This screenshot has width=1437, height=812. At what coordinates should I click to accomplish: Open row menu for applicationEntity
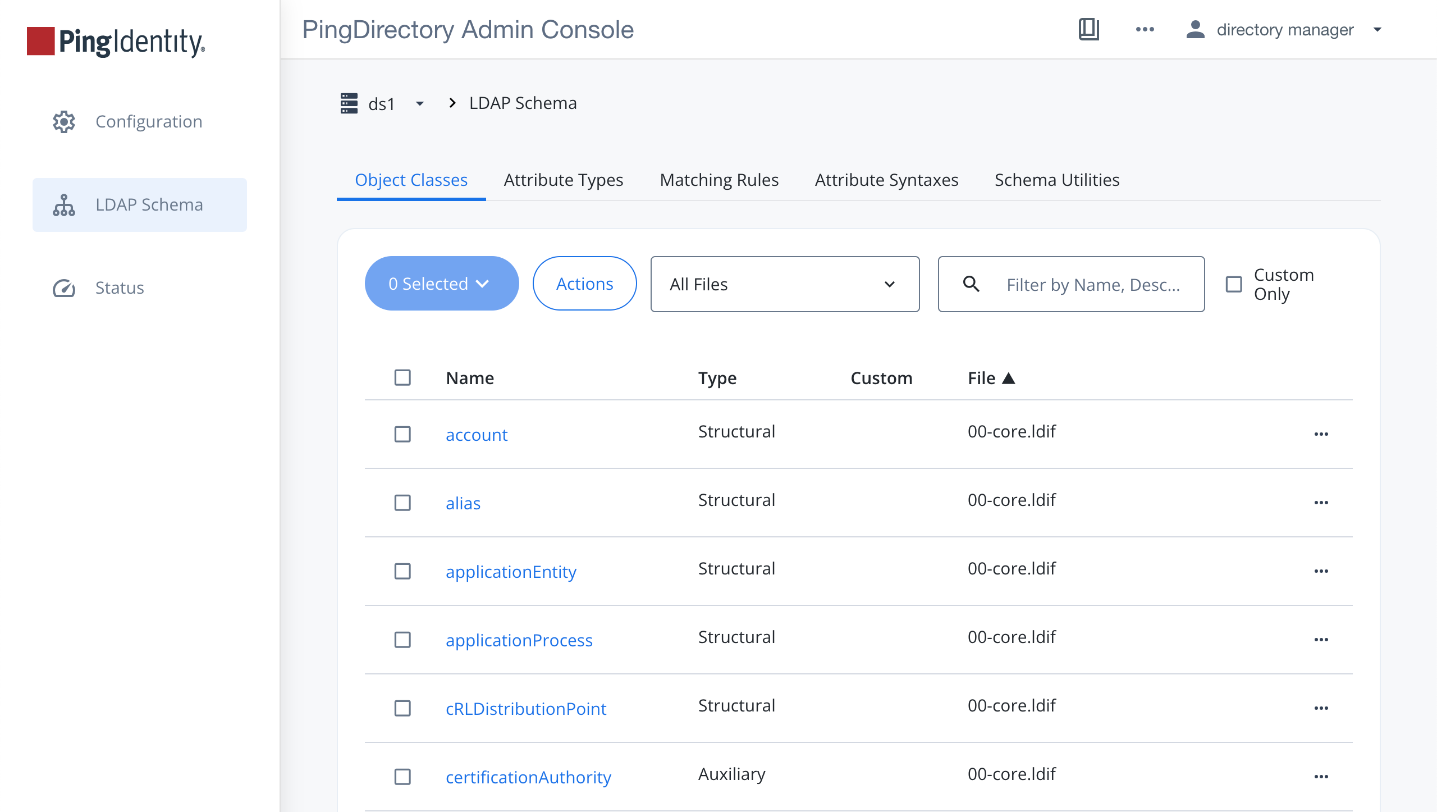click(x=1321, y=571)
